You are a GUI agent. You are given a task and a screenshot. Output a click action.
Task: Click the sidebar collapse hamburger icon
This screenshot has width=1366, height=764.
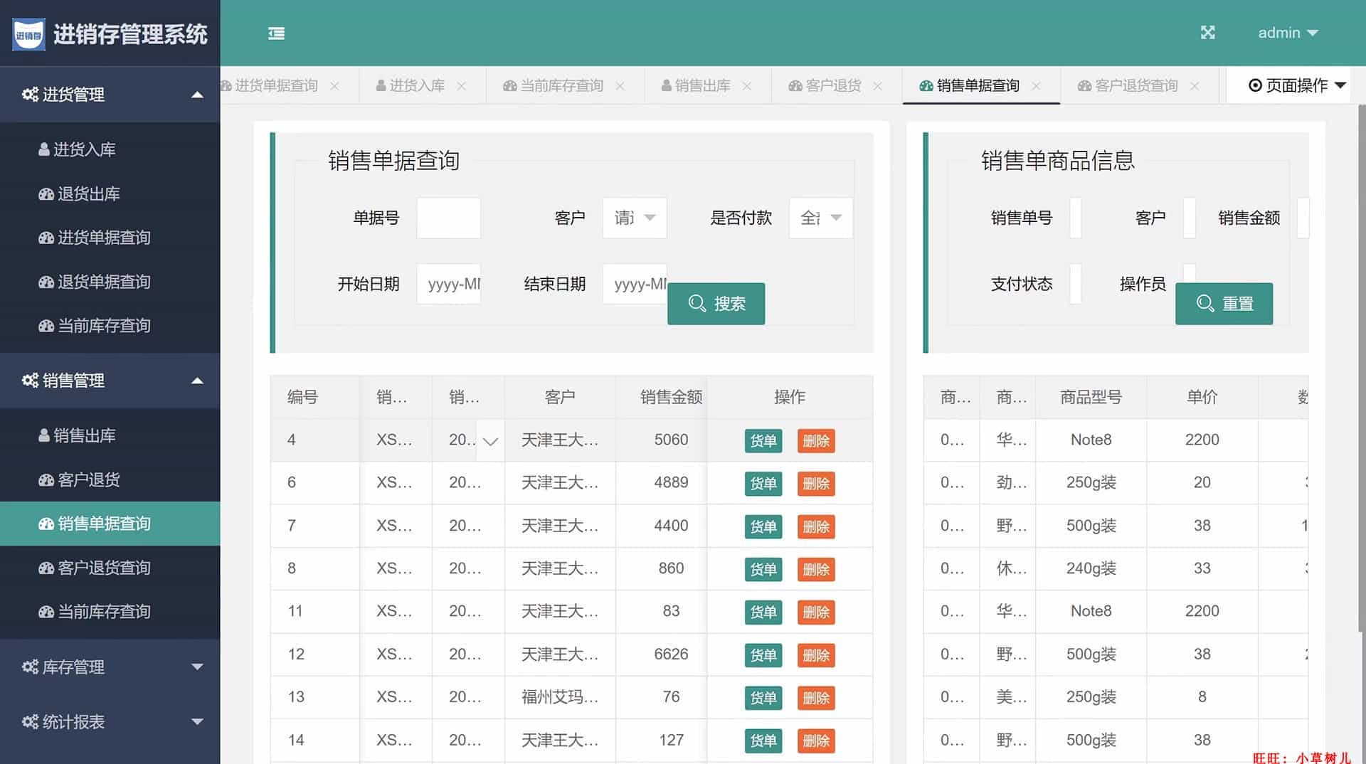coord(276,33)
